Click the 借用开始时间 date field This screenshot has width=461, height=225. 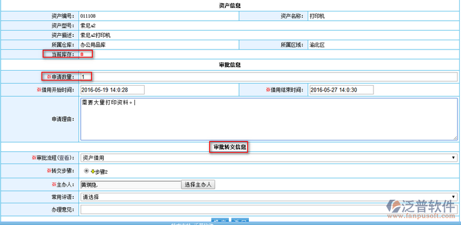(112, 90)
